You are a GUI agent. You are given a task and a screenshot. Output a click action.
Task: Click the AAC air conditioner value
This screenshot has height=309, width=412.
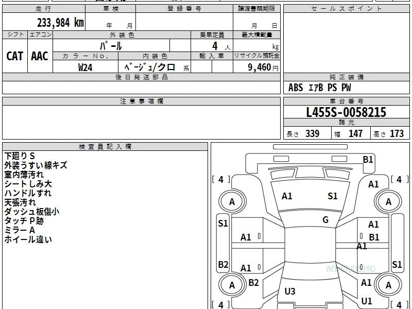(x=40, y=56)
